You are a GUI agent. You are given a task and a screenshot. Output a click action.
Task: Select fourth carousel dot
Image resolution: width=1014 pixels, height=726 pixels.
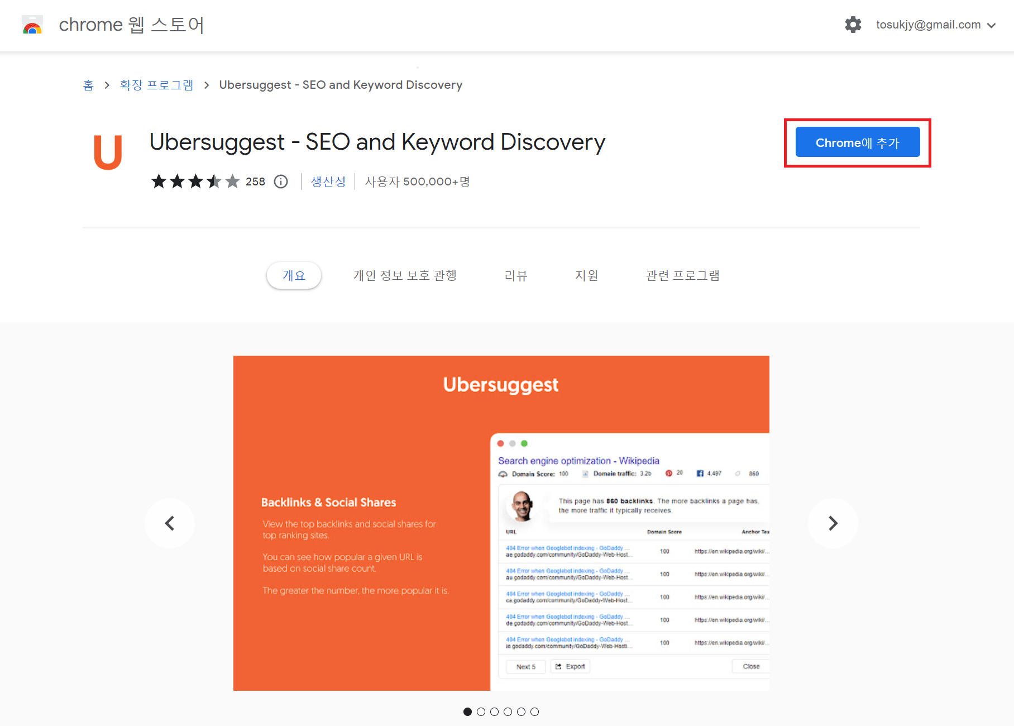508,711
